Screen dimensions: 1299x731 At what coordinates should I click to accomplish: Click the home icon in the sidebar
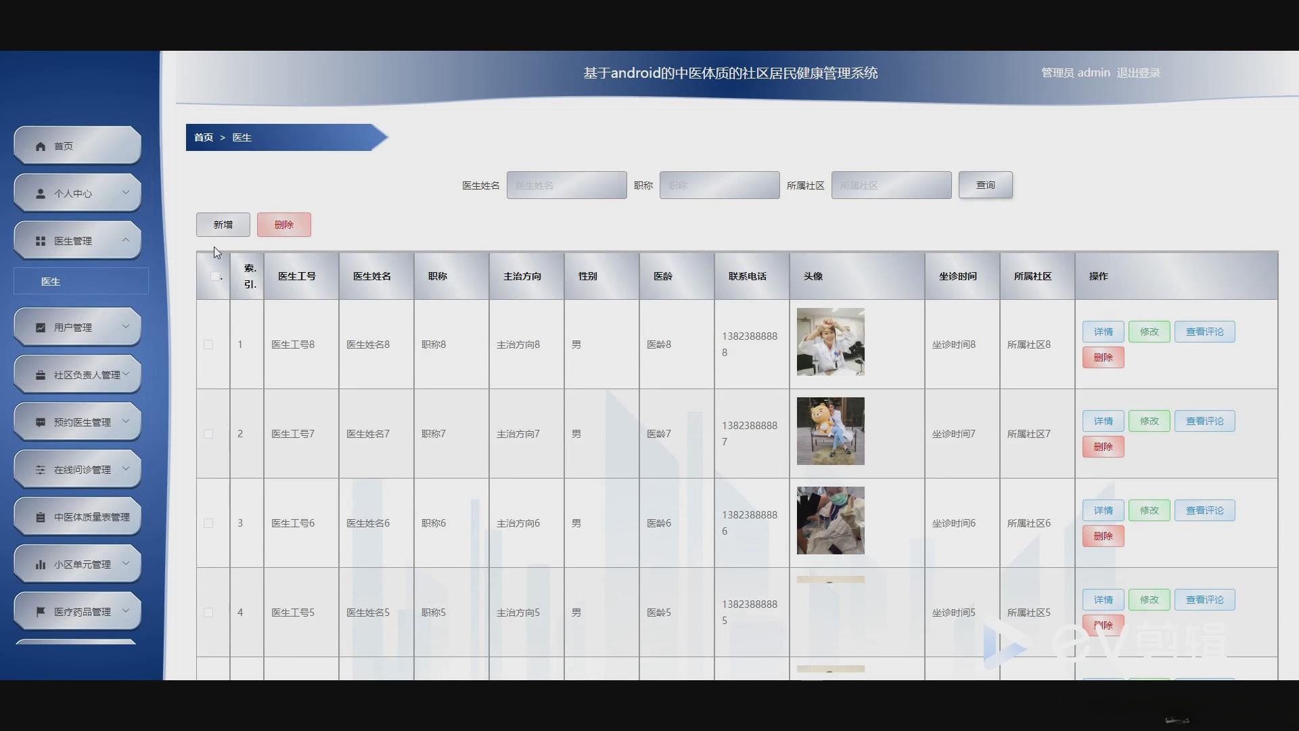pos(41,146)
